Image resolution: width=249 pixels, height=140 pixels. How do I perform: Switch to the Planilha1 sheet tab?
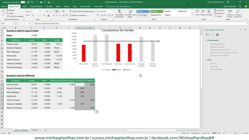click(x=35, y=130)
